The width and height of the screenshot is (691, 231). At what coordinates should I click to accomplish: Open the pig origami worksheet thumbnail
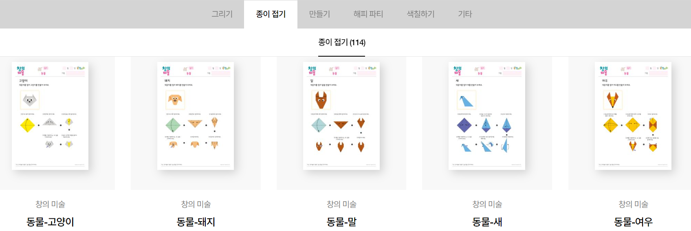click(x=196, y=116)
